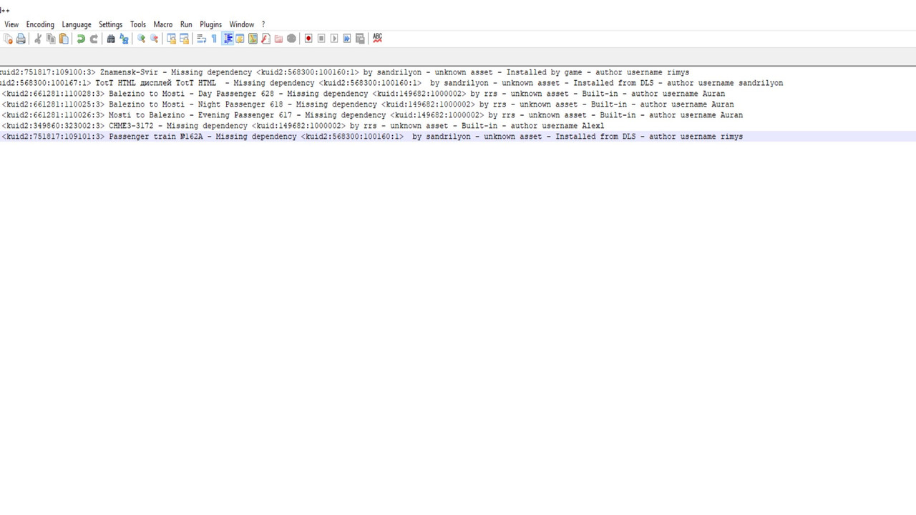
Task: Open User Defined Language icon
Action: pyautogui.click(x=240, y=39)
